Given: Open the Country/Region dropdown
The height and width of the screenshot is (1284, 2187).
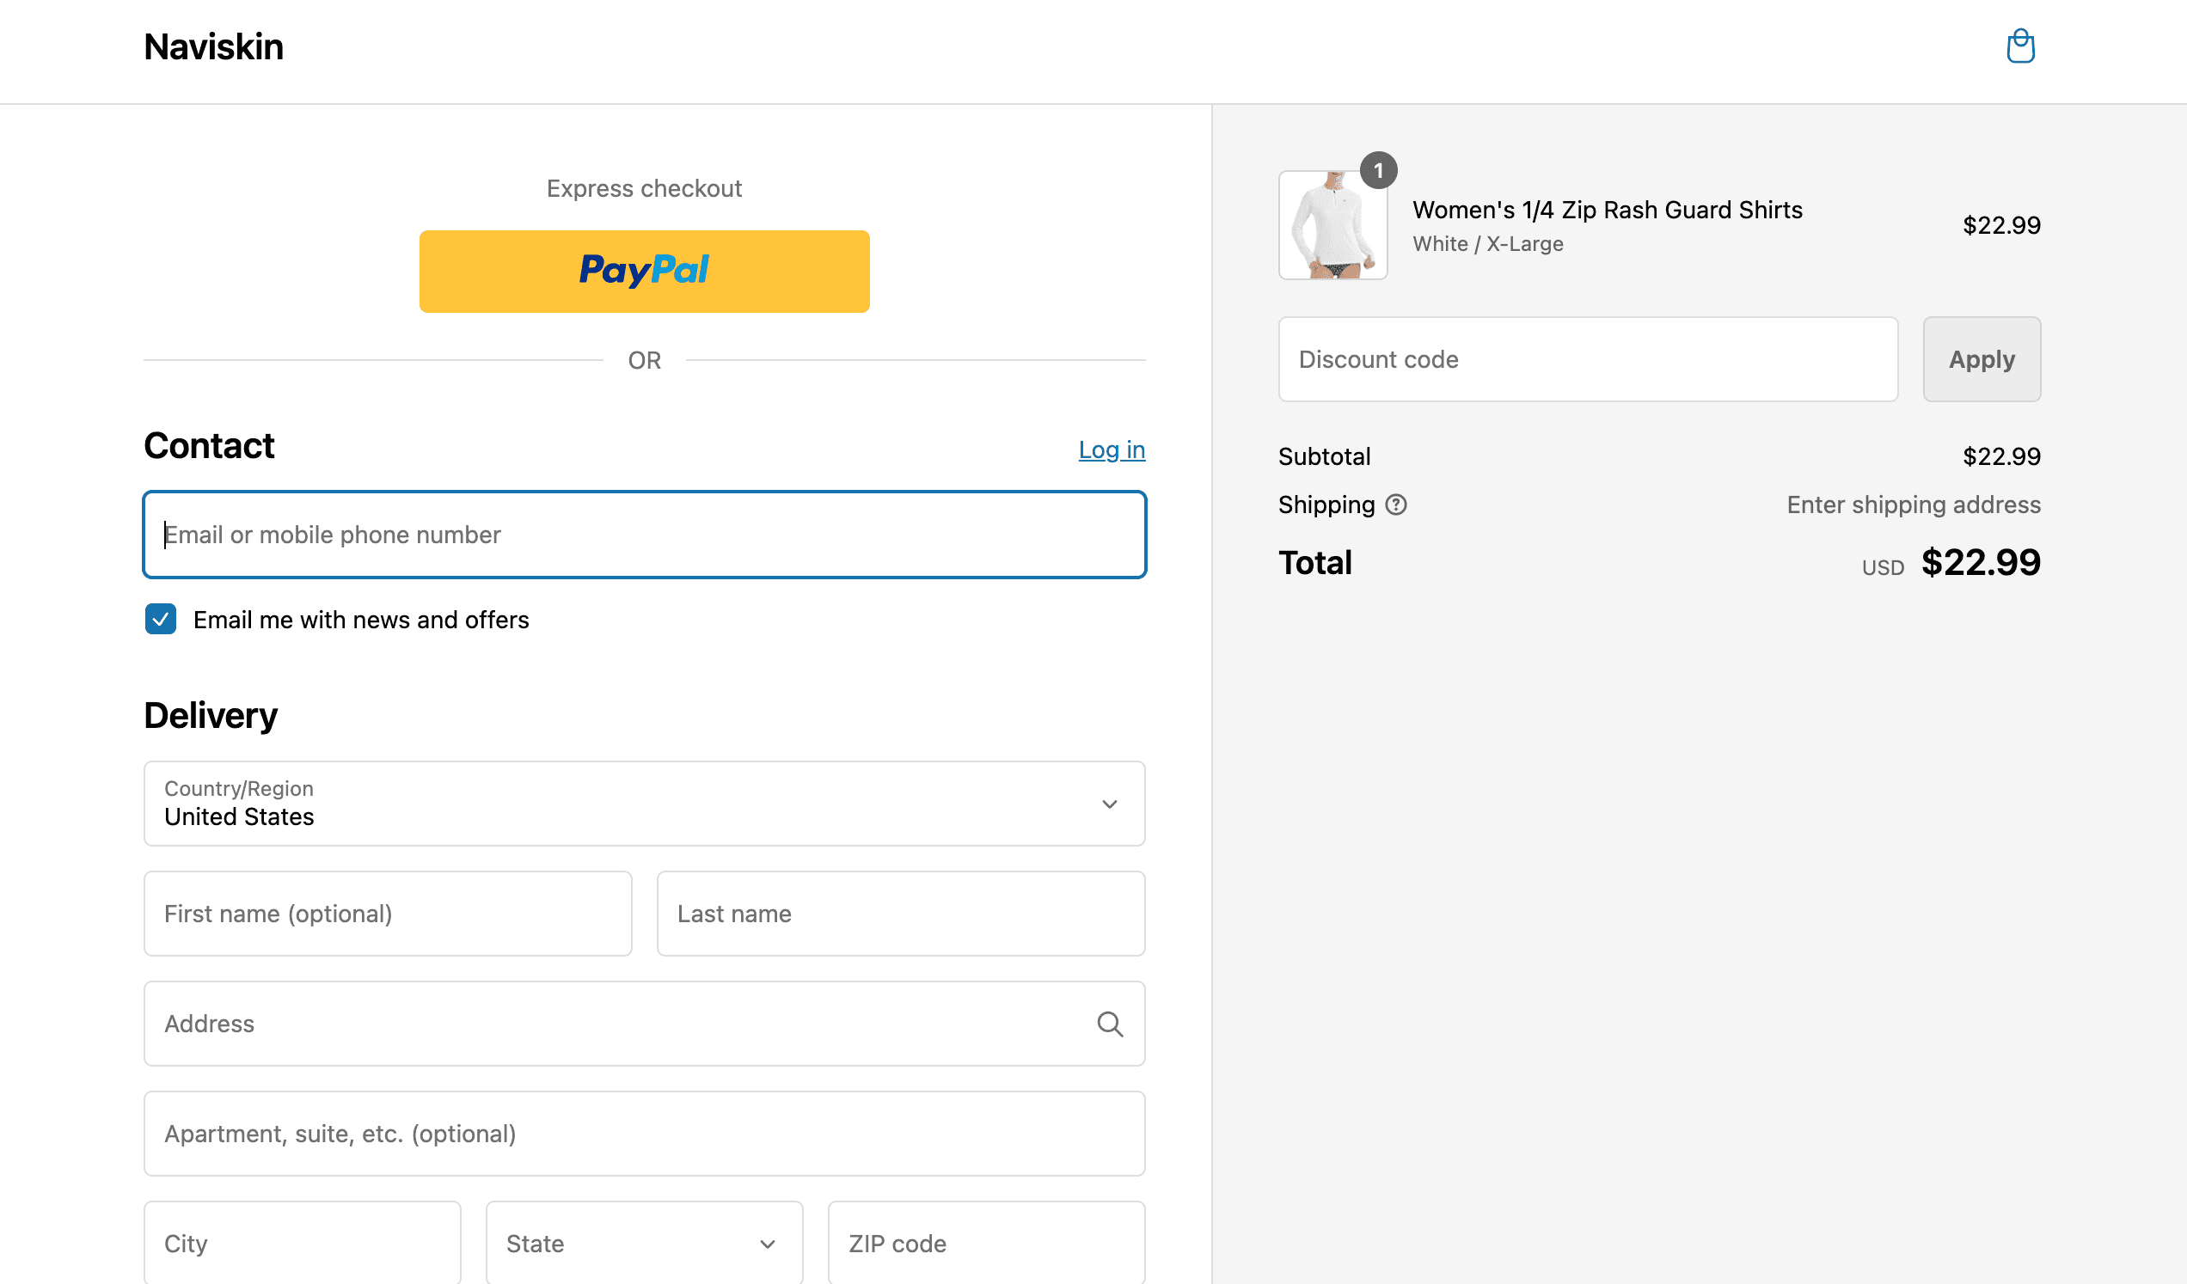Looking at the screenshot, I should coord(645,804).
